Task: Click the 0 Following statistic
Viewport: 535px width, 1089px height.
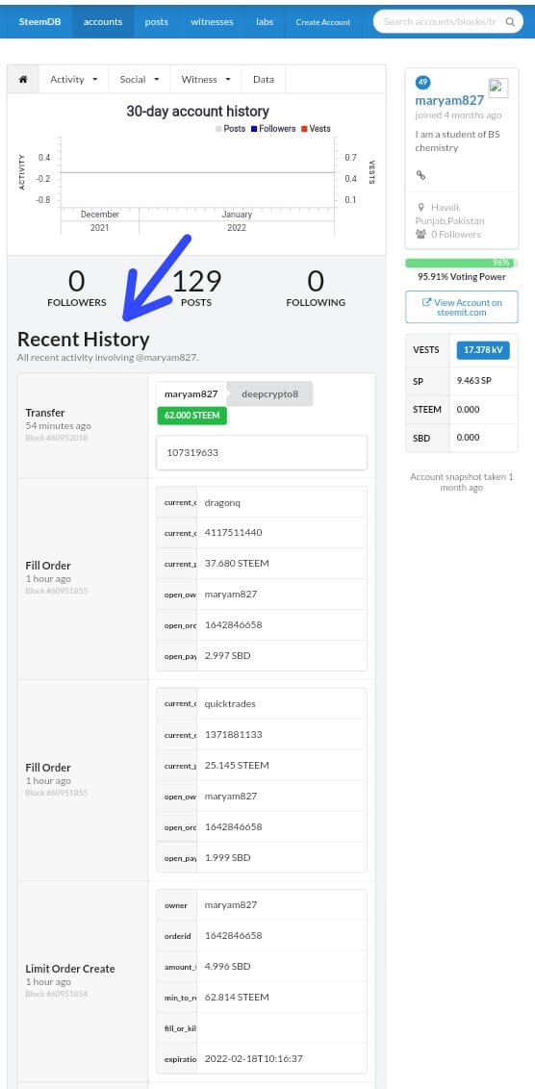Action: point(316,288)
